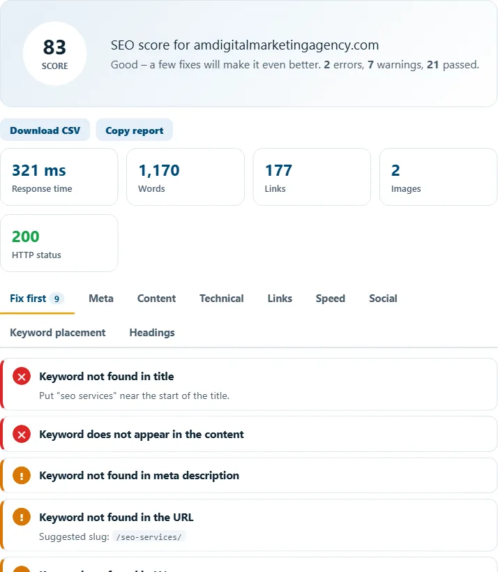Click the tip Put "seo services" near start

134,396
